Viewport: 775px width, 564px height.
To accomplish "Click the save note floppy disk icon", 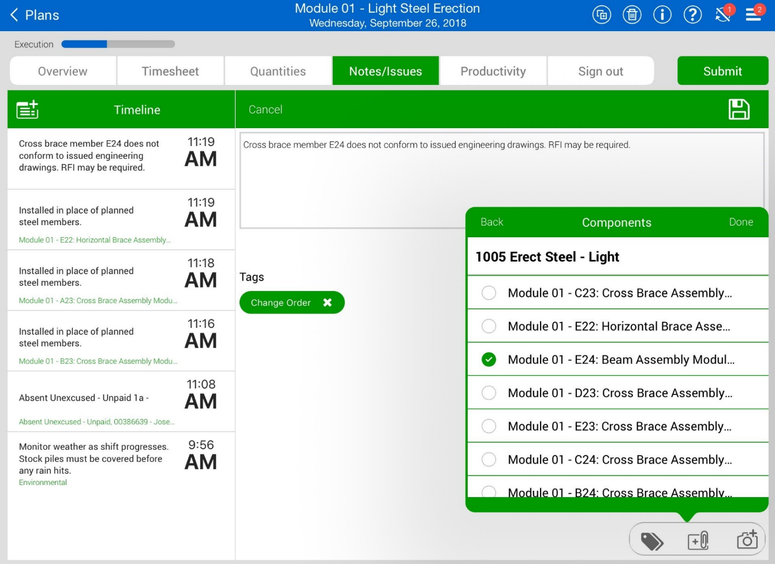I will tap(739, 110).
